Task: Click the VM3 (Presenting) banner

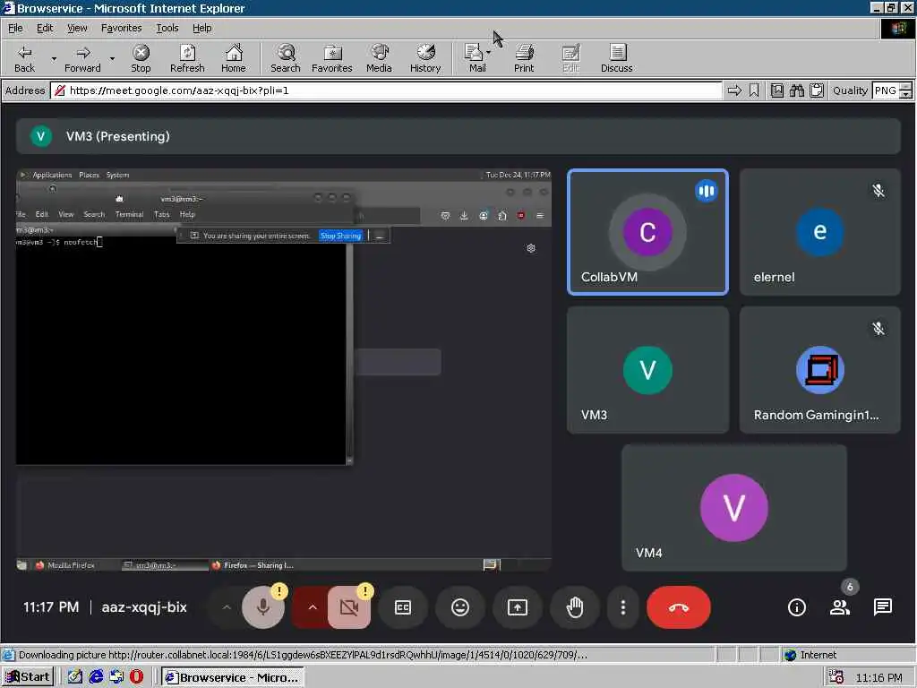Action: click(458, 136)
